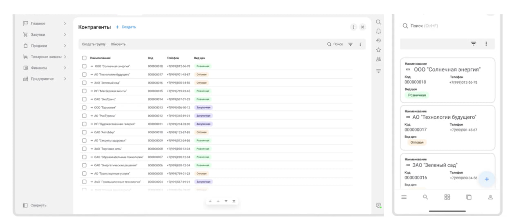Tap grid sections icon in mobile bottom bar
The width and height of the screenshot is (523, 217).
[x=447, y=197]
